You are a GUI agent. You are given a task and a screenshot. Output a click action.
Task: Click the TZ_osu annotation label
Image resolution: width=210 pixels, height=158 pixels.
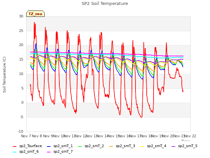pos(35,14)
